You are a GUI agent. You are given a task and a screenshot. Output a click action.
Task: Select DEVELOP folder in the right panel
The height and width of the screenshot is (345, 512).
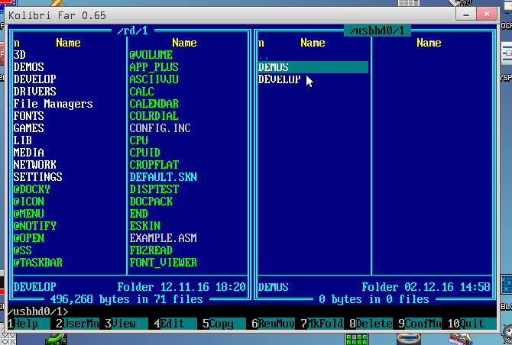point(279,79)
